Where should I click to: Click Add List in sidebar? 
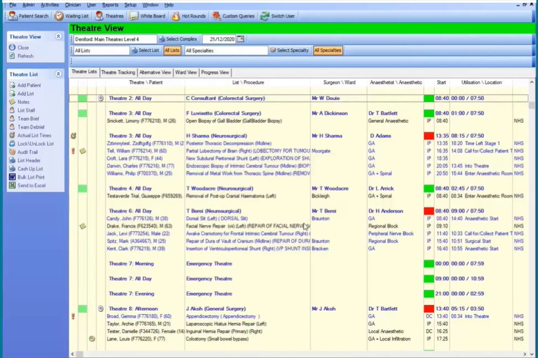pyautogui.click(x=22, y=94)
